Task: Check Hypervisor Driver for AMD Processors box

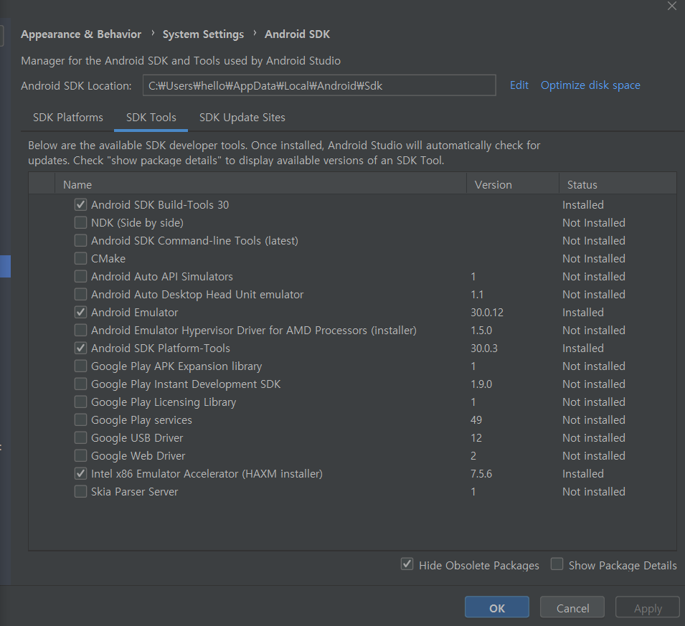Action: click(80, 330)
